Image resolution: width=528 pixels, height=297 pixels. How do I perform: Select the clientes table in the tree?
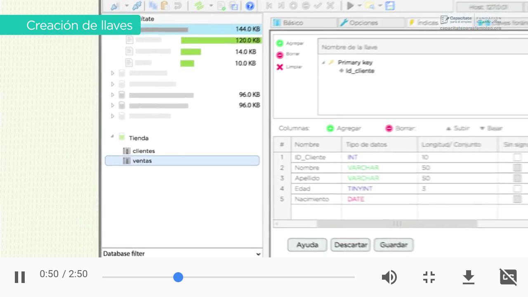(x=144, y=151)
